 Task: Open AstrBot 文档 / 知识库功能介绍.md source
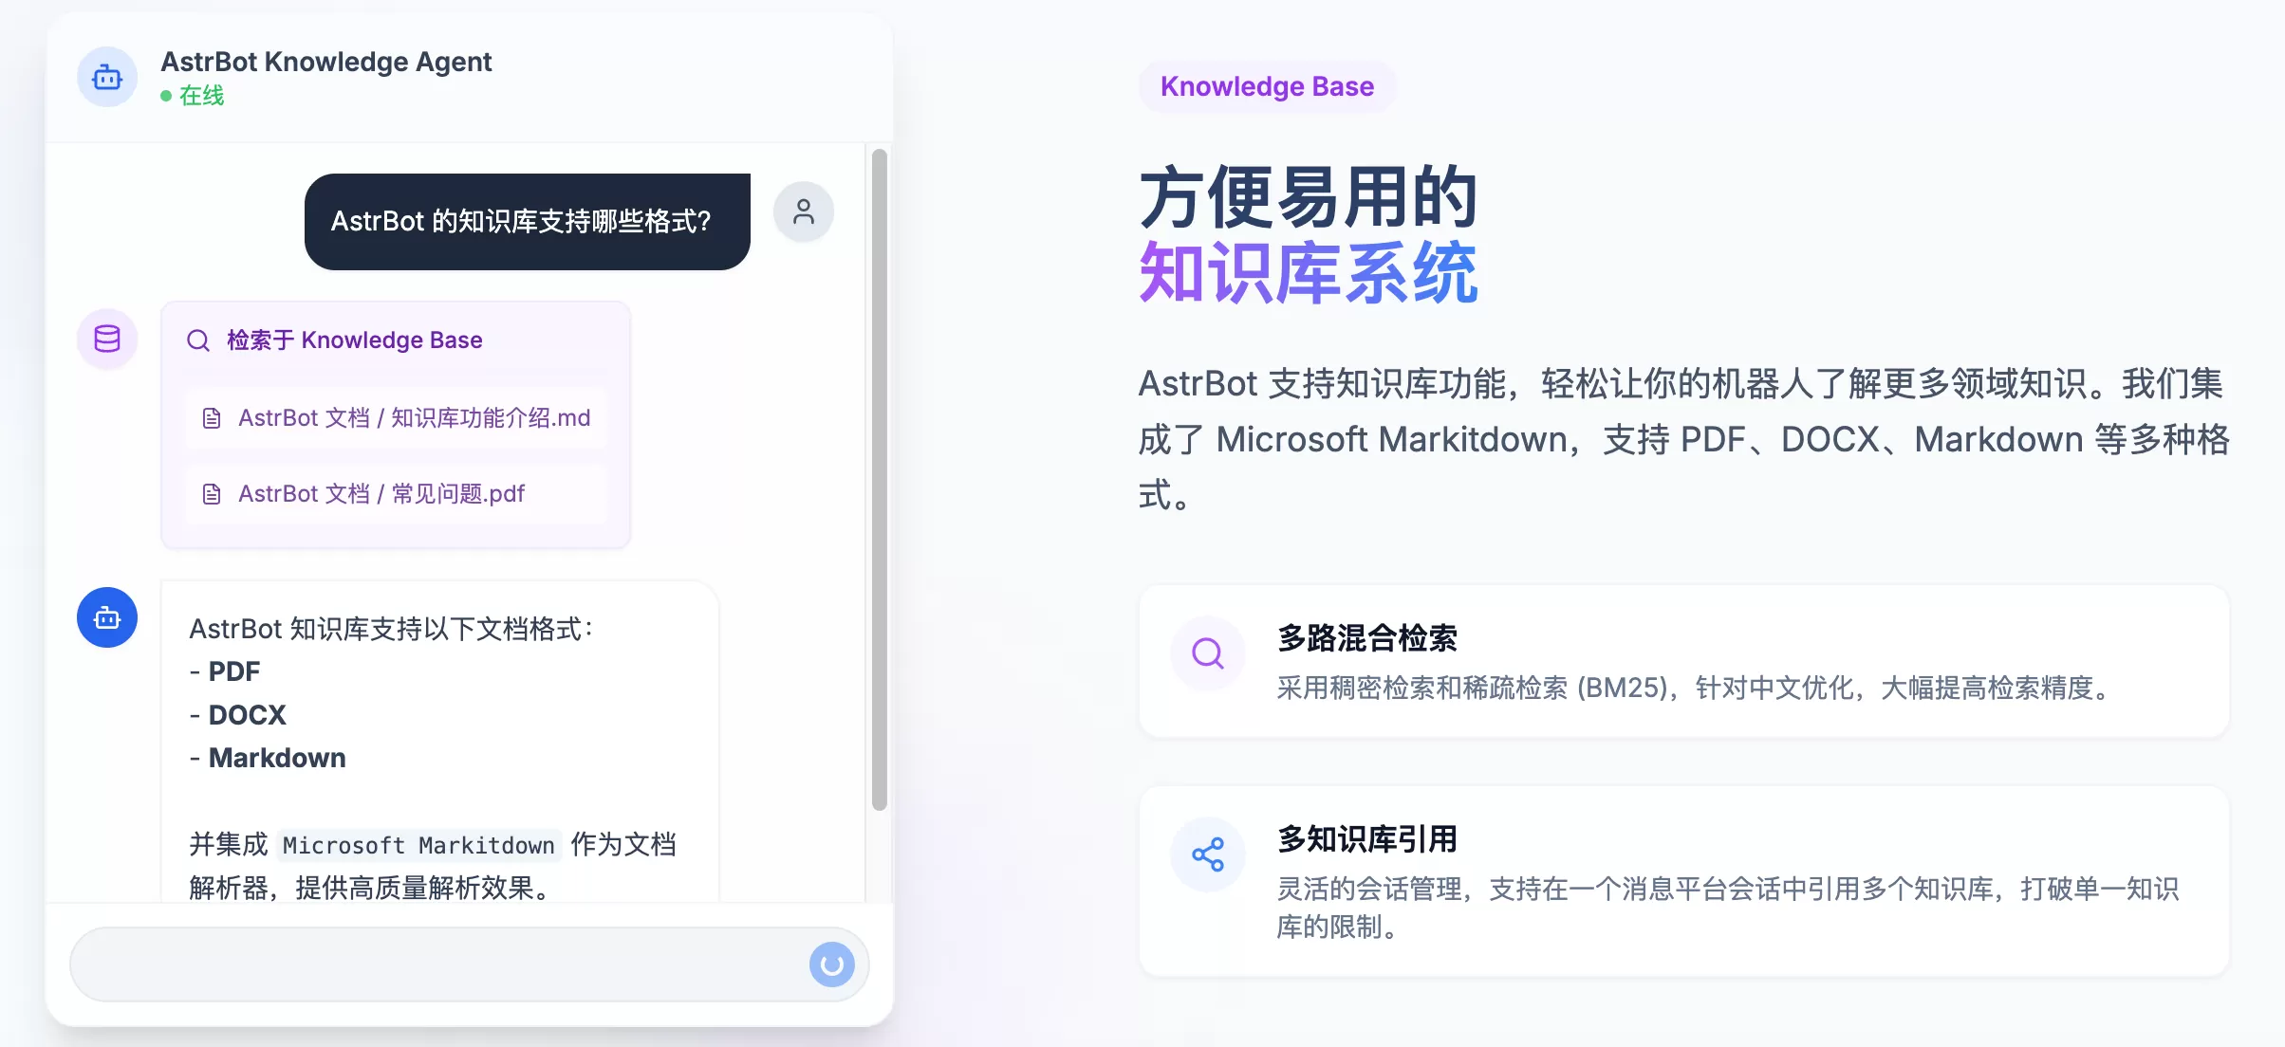(x=396, y=418)
